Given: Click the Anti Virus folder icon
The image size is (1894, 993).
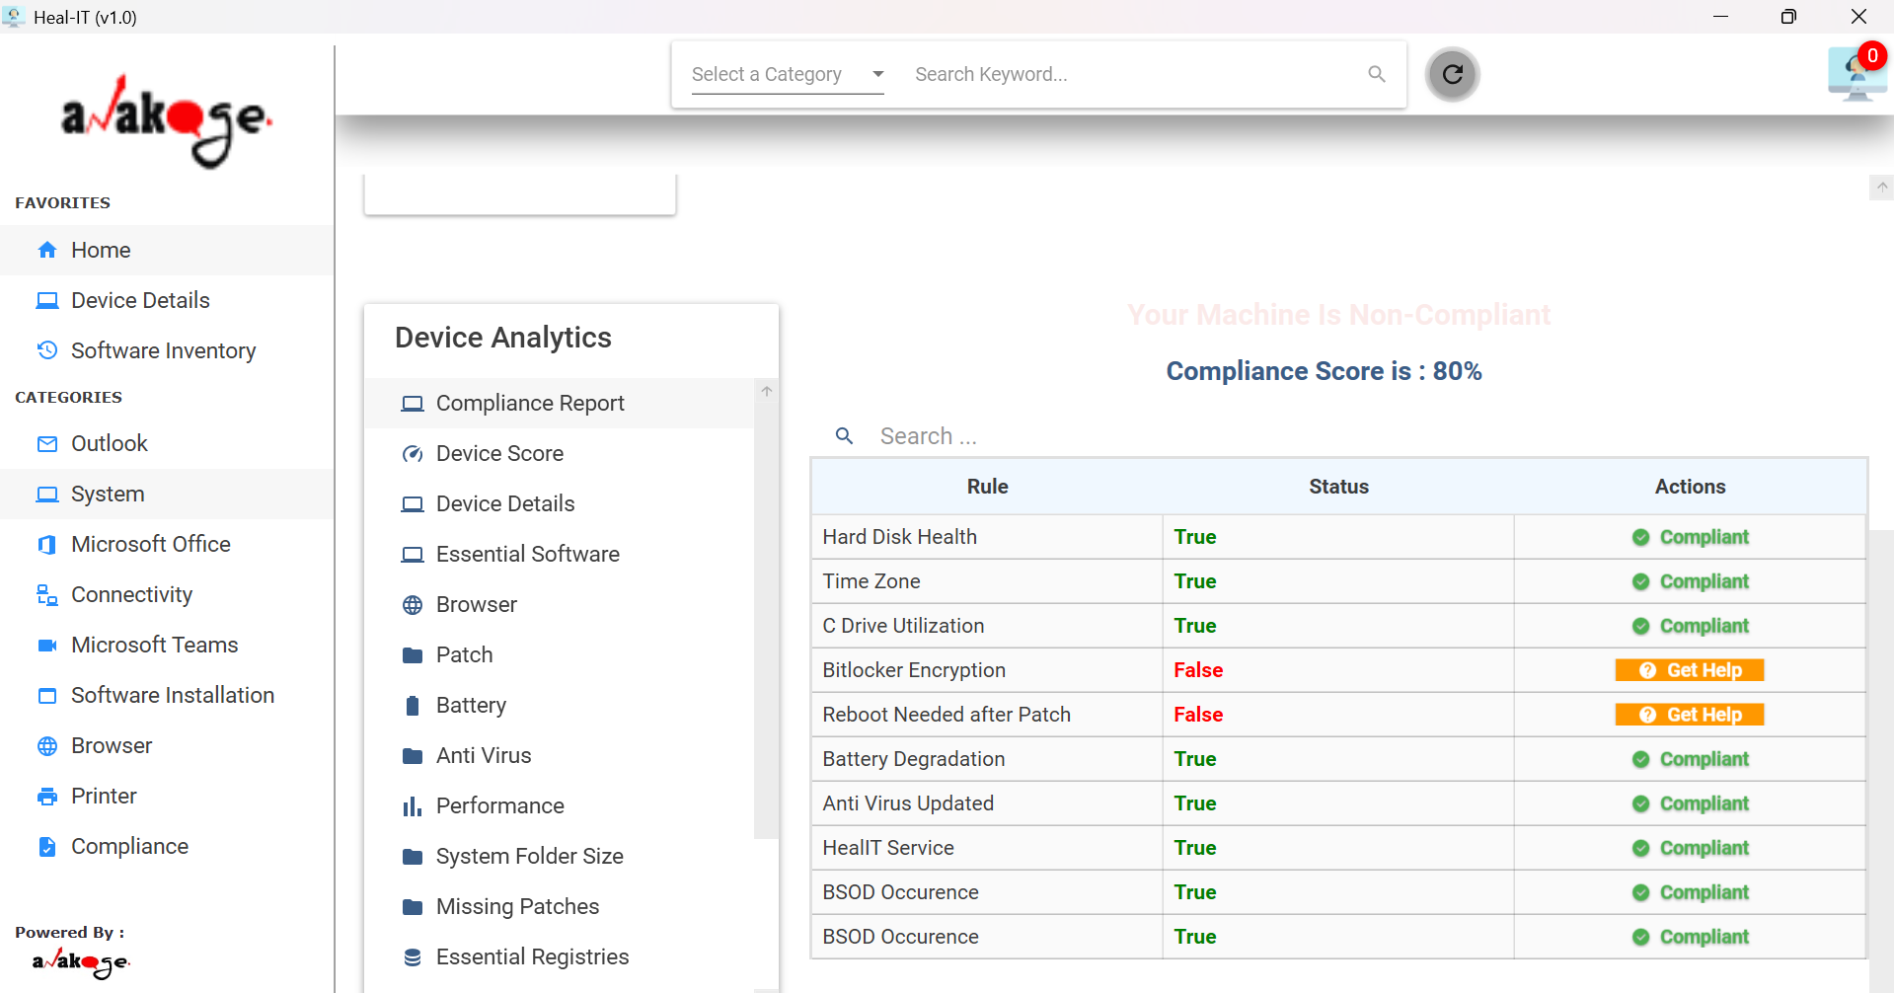Looking at the screenshot, I should pyautogui.click(x=413, y=756).
